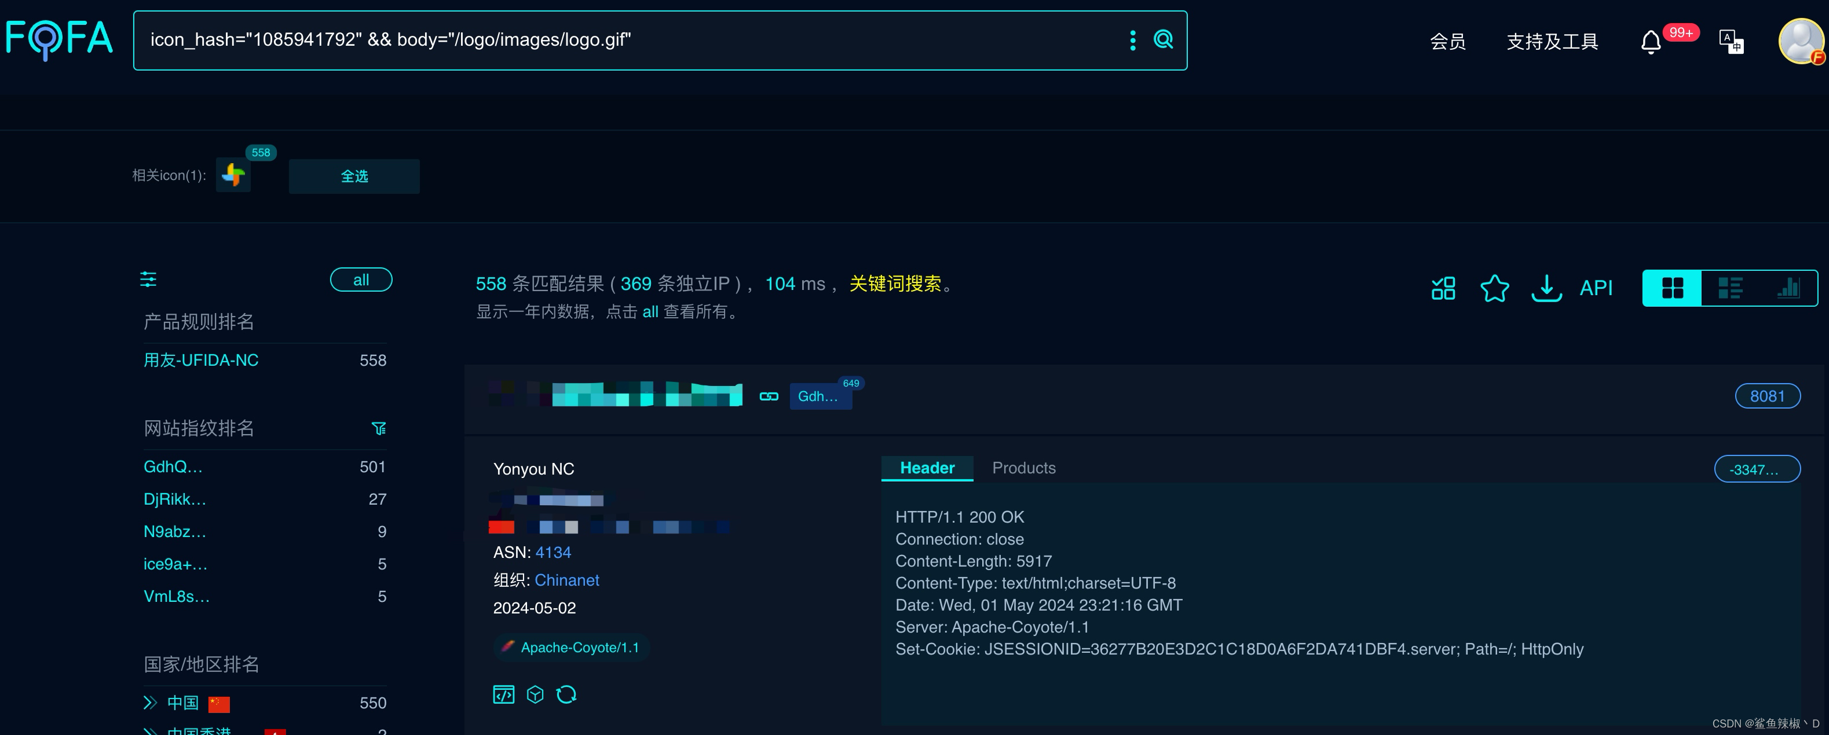Click the 2024-05-02 date text

(x=534, y=608)
